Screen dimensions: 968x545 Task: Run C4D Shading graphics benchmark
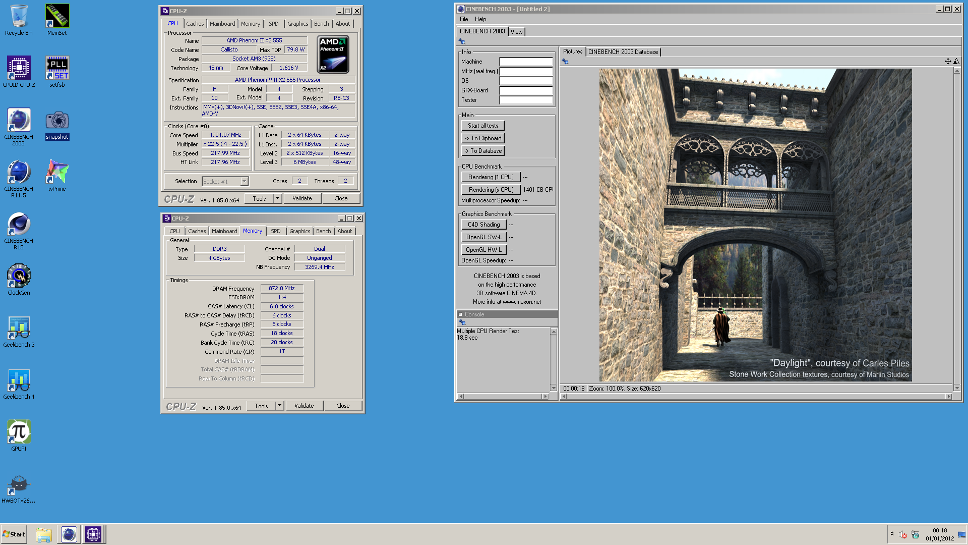484,225
